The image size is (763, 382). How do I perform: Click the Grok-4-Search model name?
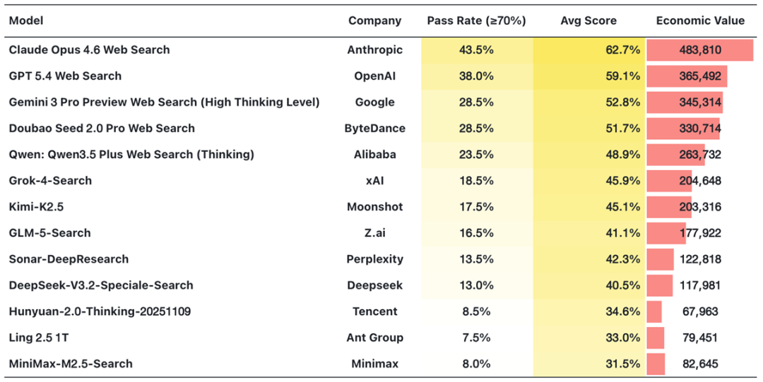click(50, 181)
